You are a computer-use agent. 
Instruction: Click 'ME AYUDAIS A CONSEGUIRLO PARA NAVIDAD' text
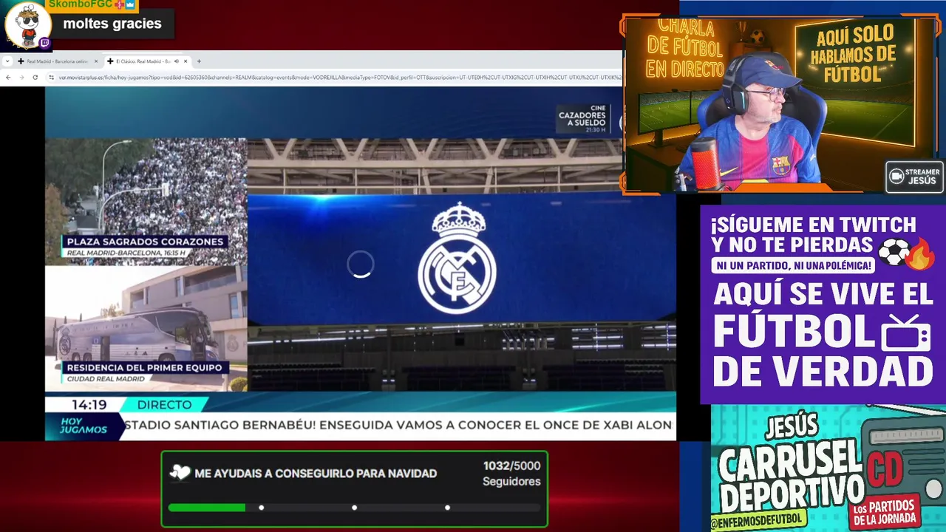tap(316, 474)
